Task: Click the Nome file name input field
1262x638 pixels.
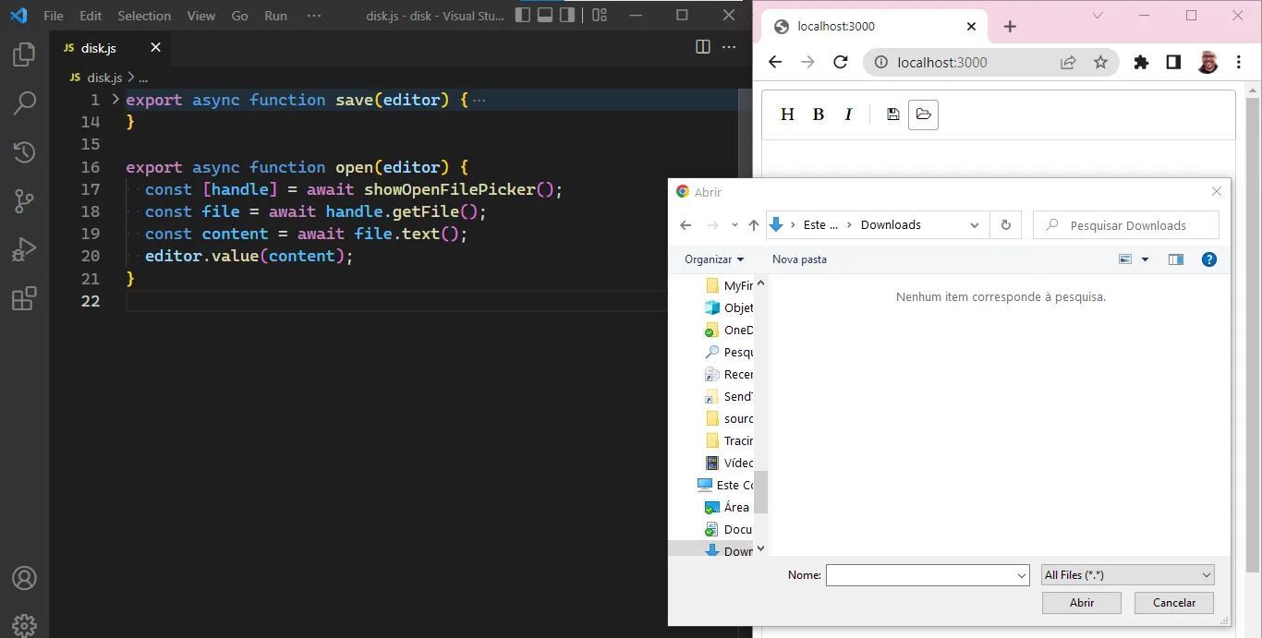Action: pos(927,575)
